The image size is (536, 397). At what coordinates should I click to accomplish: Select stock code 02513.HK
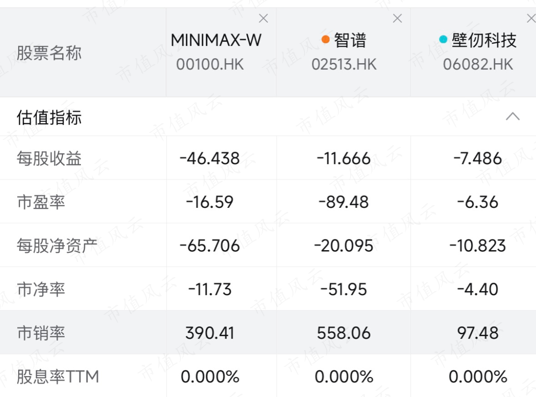(344, 64)
